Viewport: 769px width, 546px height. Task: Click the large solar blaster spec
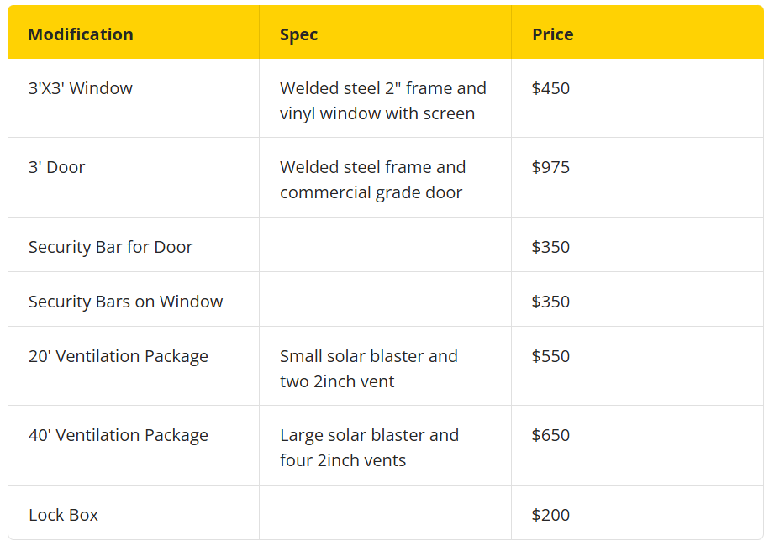pos(369,448)
